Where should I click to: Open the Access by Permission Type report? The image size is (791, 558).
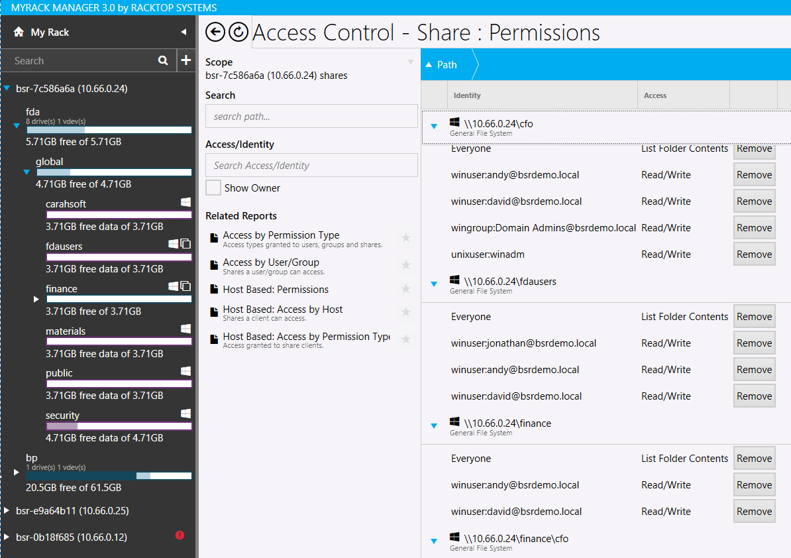click(x=281, y=235)
